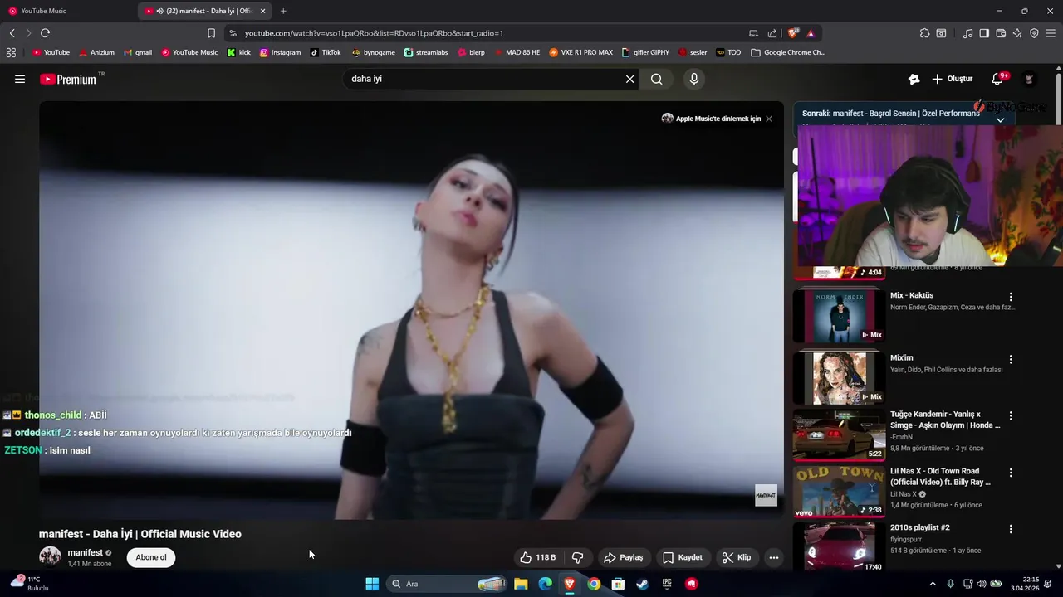This screenshot has width=1063, height=597.
Task: Open 'Tuğçe Kandemir - Yanlış x Simge' title
Action: click(945, 420)
